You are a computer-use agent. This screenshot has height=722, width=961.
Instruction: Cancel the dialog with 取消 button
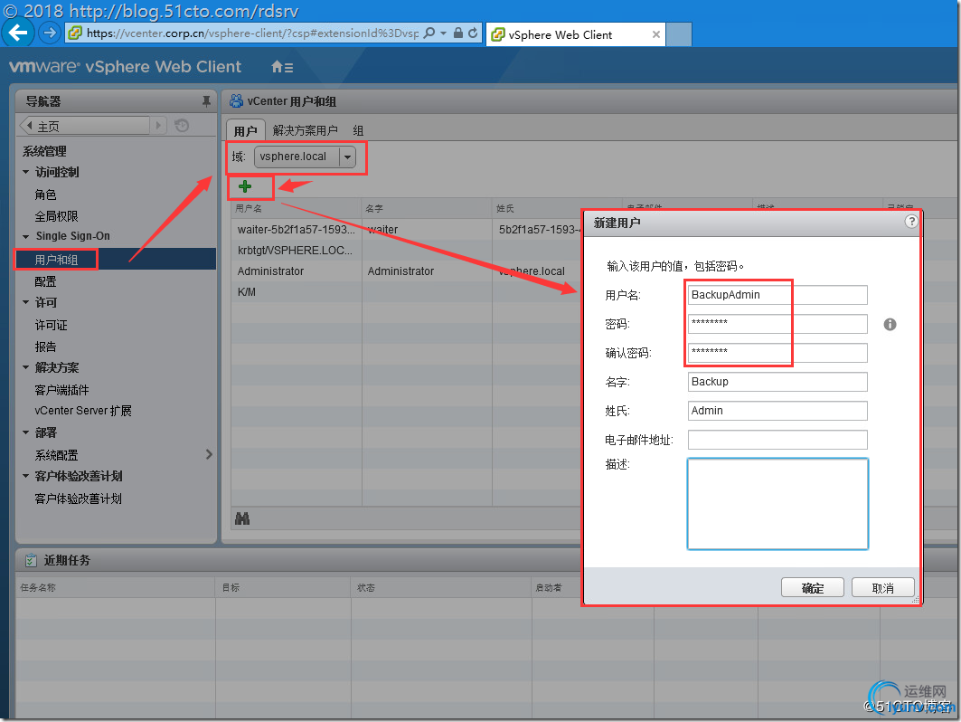click(x=882, y=588)
